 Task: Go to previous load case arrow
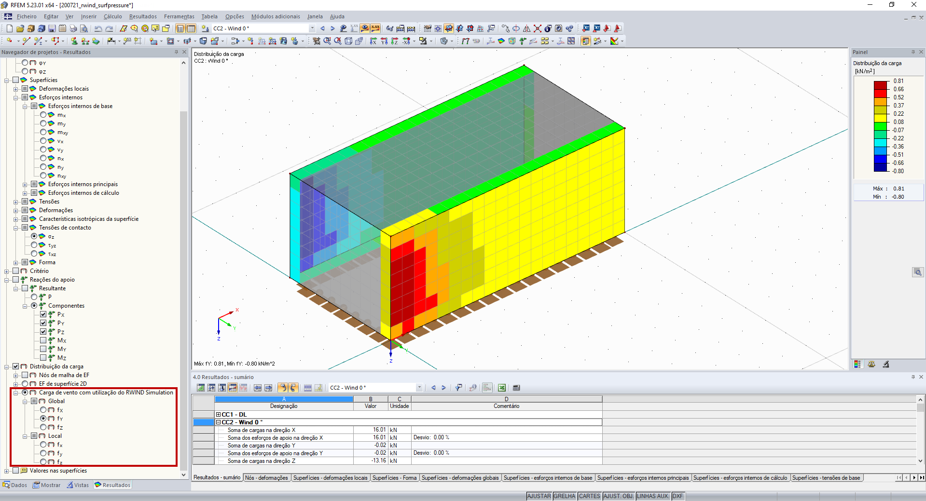pyautogui.click(x=322, y=28)
